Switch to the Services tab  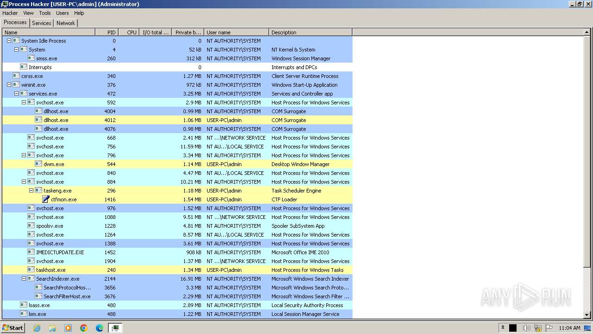[42, 23]
